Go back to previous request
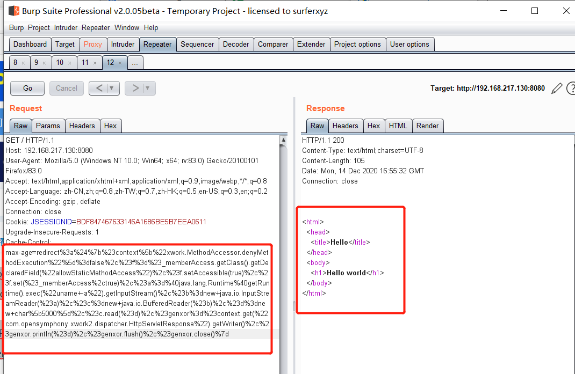The width and height of the screenshot is (575, 374). pyautogui.click(x=99, y=89)
